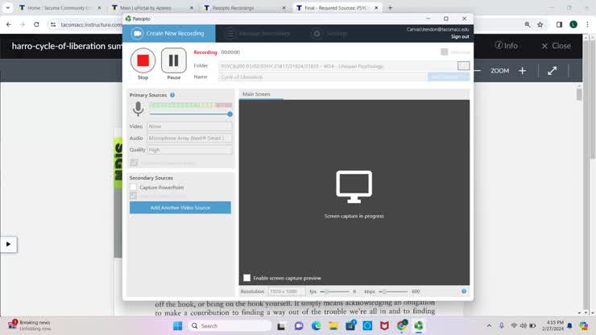Expand the Folder selection dropdown
596x335 pixels.
tap(463, 66)
